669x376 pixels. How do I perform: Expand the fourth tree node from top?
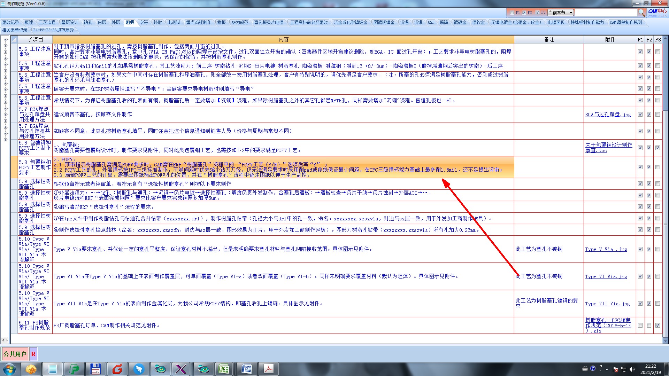click(x=5, y=58)
